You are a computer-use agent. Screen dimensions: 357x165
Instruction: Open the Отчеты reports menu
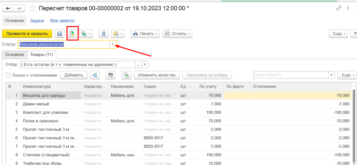coord(177,34)
